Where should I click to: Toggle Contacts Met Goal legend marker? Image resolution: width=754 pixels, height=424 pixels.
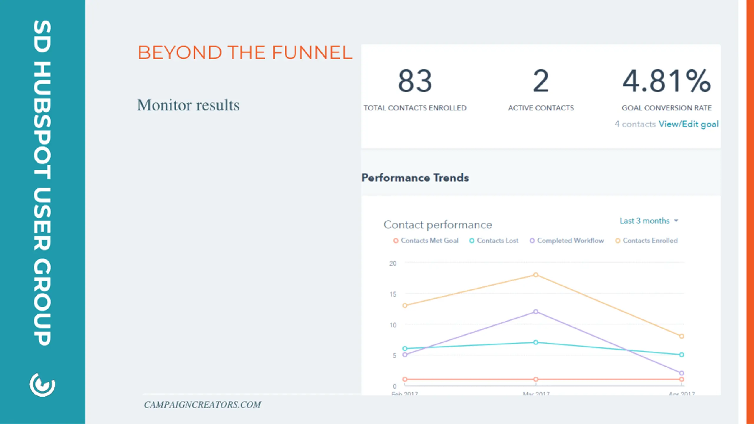396,241
